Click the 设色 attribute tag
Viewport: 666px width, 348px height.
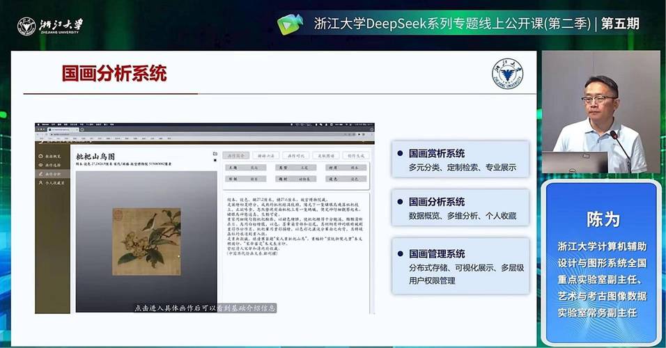point(347,179)
